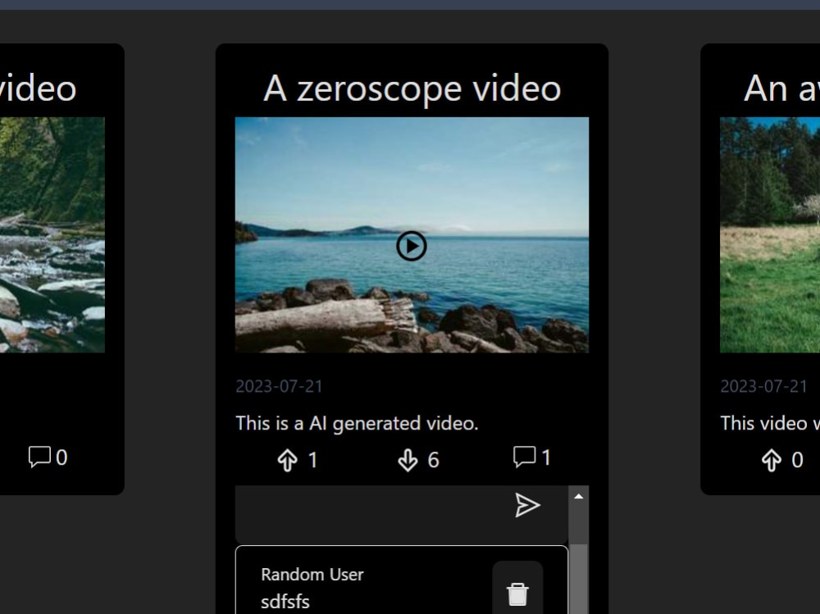The width and height of the screenshot is (820, 614).
Task: Toggle the downvote showing count 6
Action: [408, 459]
